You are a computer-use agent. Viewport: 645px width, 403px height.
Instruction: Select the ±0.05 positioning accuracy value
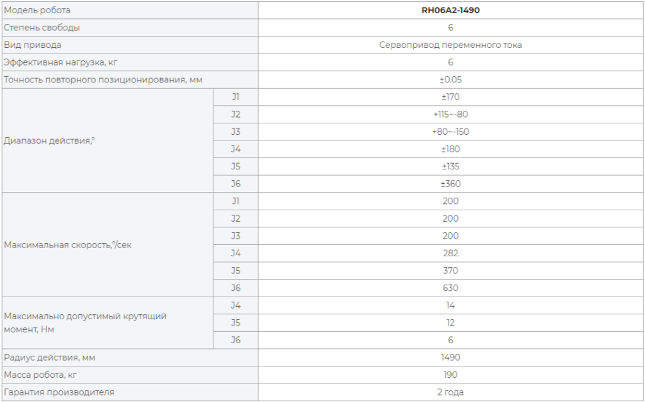pyautogui.click(x=450, y=80)
